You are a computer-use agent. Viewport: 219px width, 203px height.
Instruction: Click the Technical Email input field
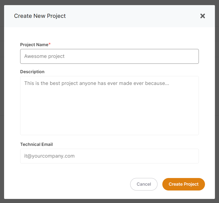109,156
